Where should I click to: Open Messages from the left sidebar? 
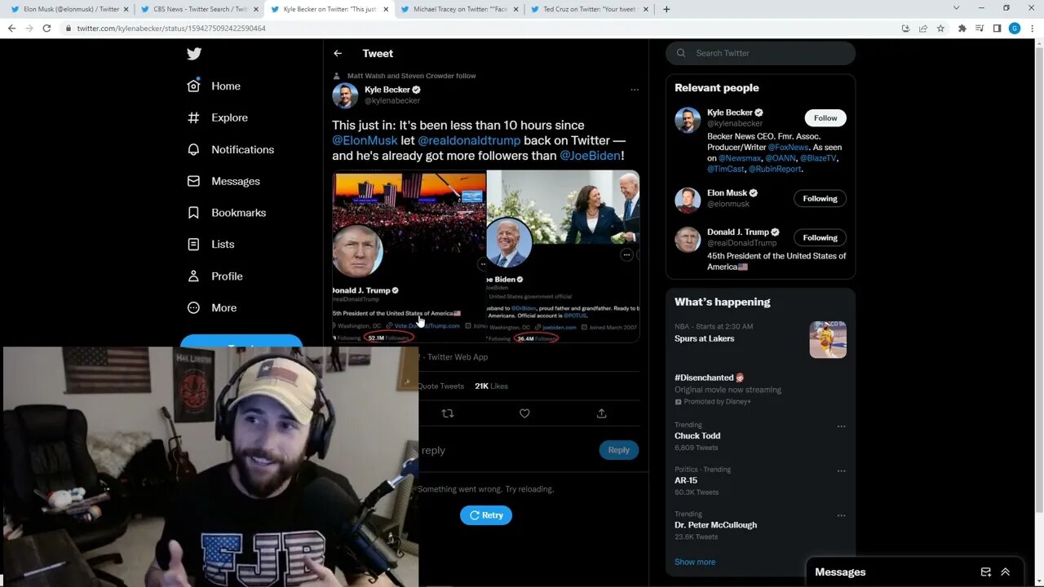[223, 181]
